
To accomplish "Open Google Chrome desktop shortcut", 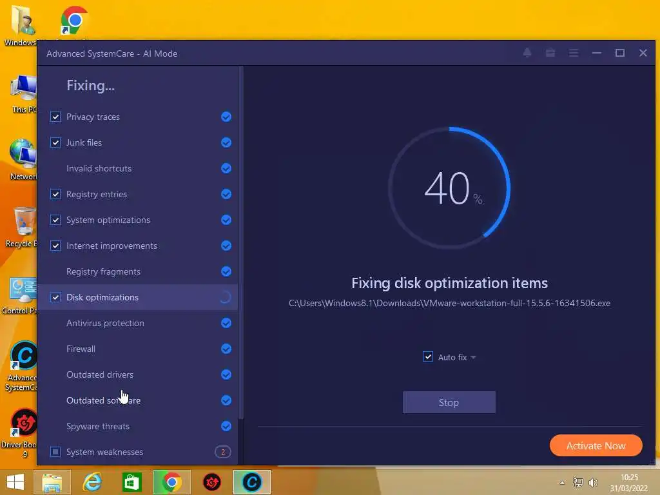I will [x=74, y=20].
